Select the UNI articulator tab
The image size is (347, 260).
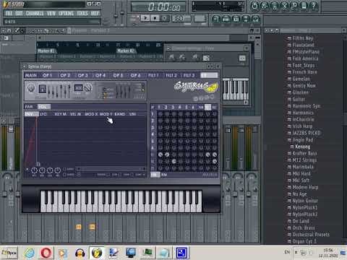[x=132, y=114]
